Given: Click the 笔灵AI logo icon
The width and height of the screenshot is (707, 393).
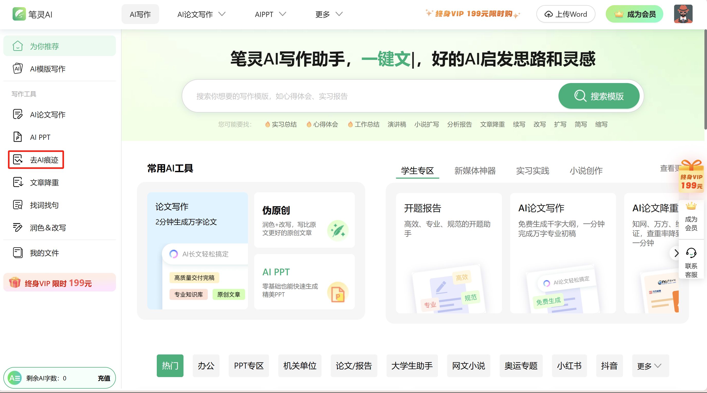Looking at the screenshot, I should (x=19, y=14).
